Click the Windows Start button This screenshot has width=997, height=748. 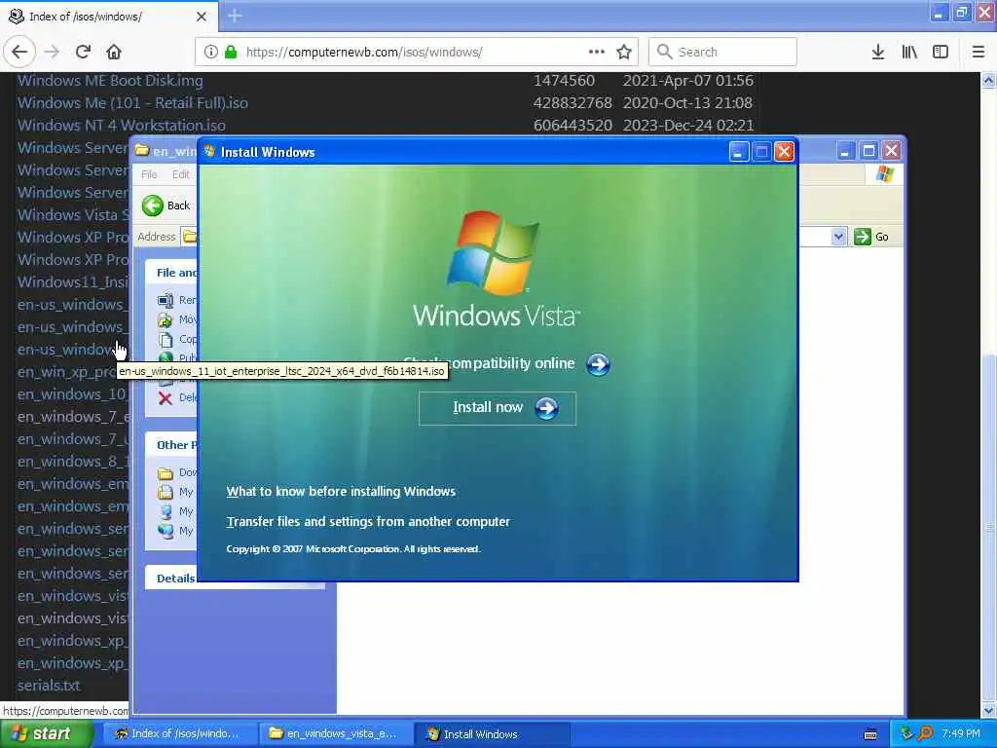[x=46, y=734]
